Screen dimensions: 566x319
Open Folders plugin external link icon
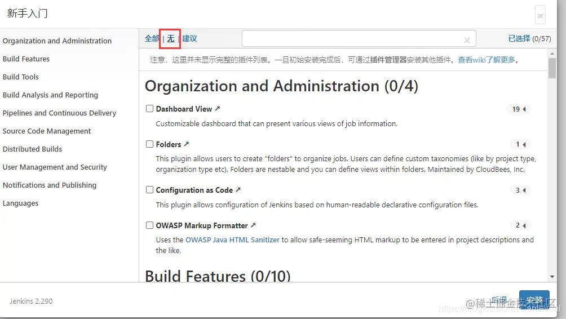[x=186, y=144]
